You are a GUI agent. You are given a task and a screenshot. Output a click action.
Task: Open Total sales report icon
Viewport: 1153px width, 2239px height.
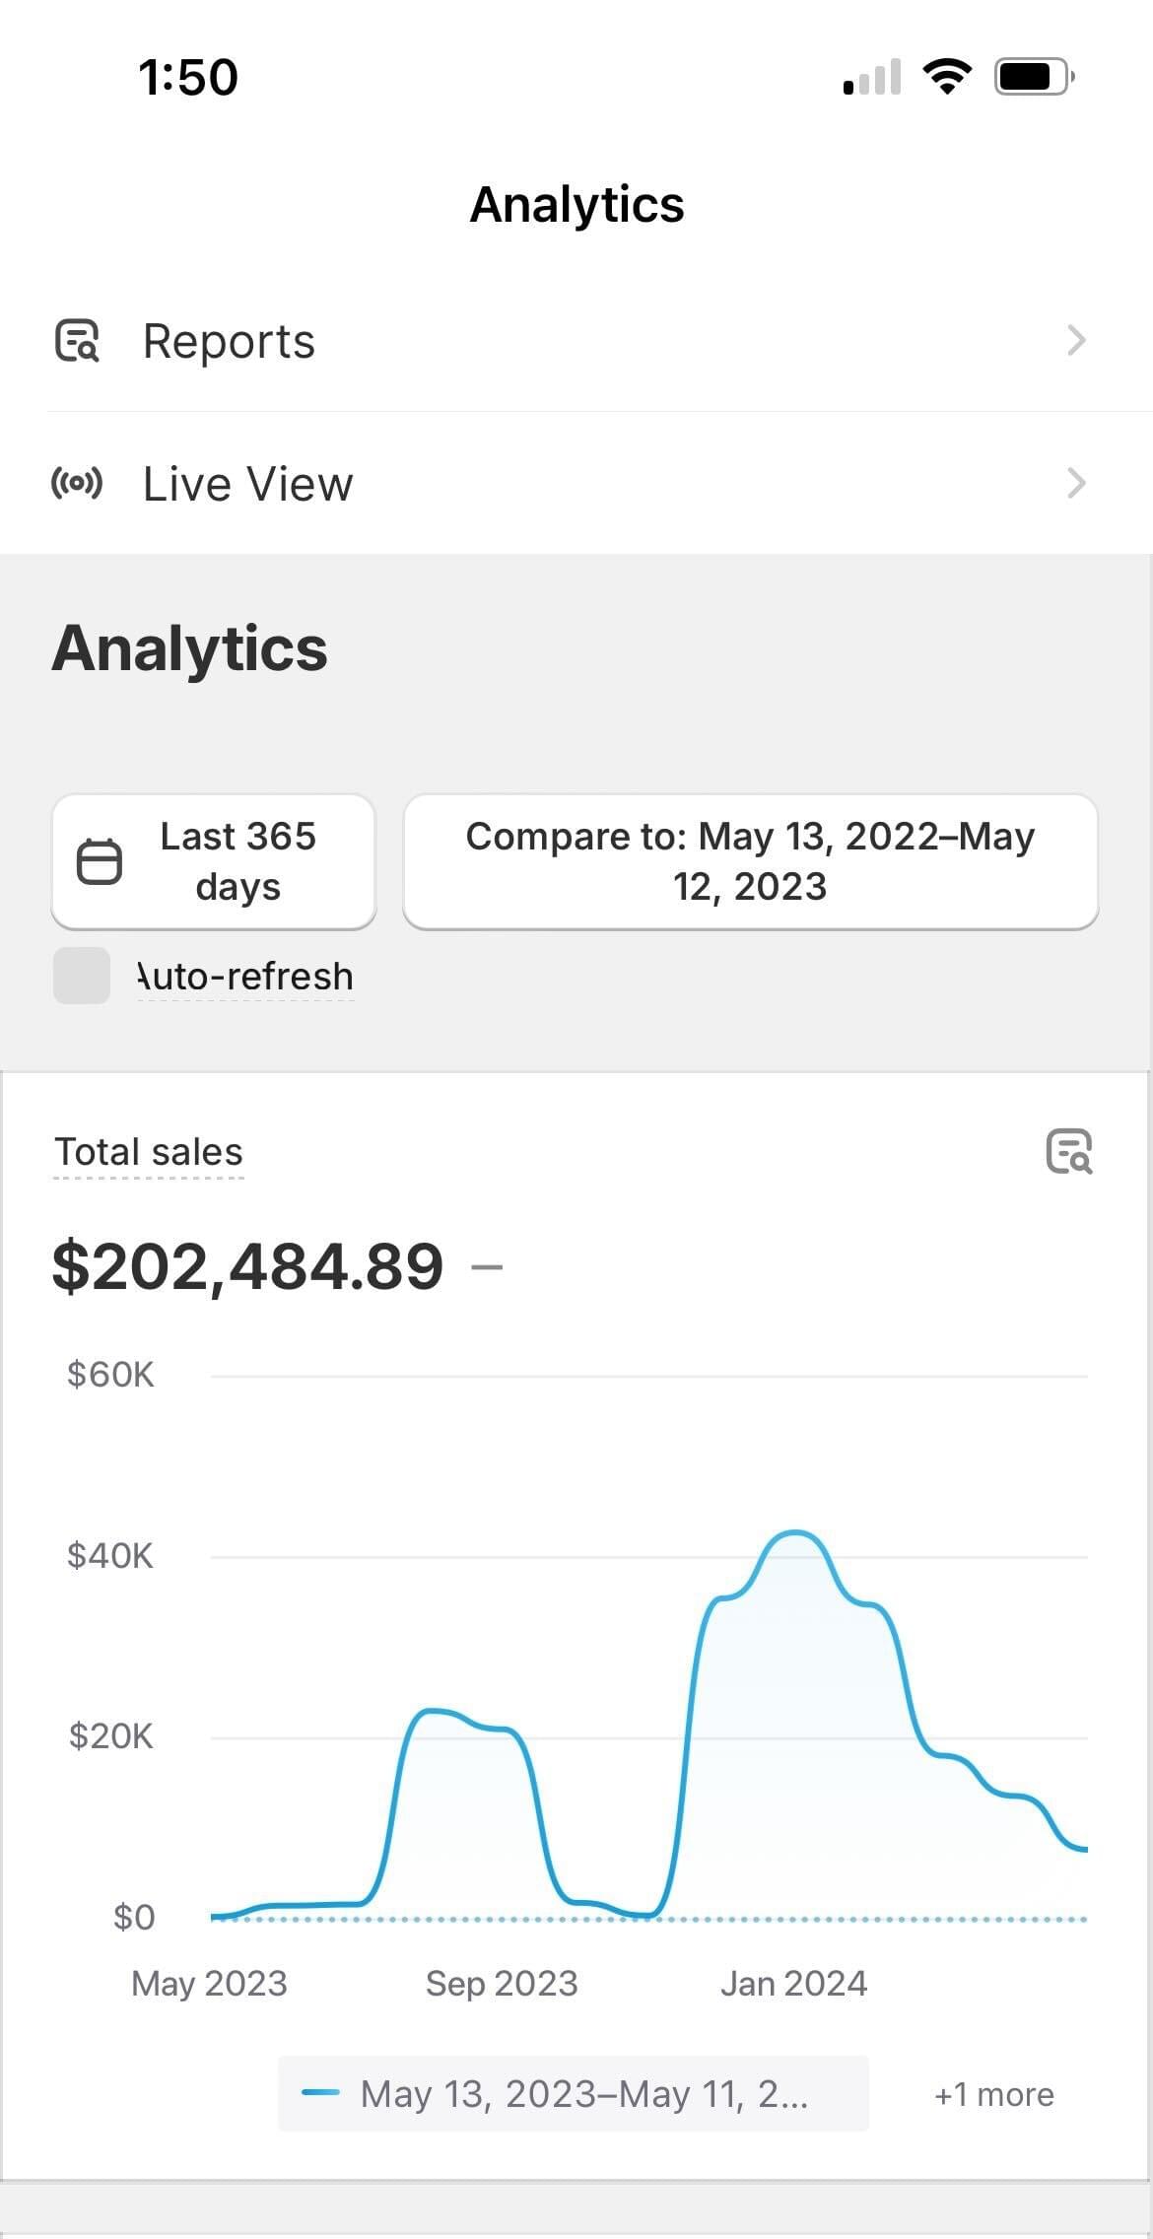click(x=1068, y=1151)
